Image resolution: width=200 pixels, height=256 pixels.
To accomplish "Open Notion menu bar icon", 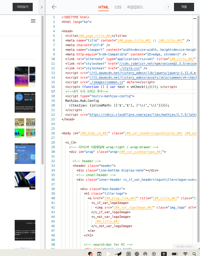I will (x=129, y=254).
